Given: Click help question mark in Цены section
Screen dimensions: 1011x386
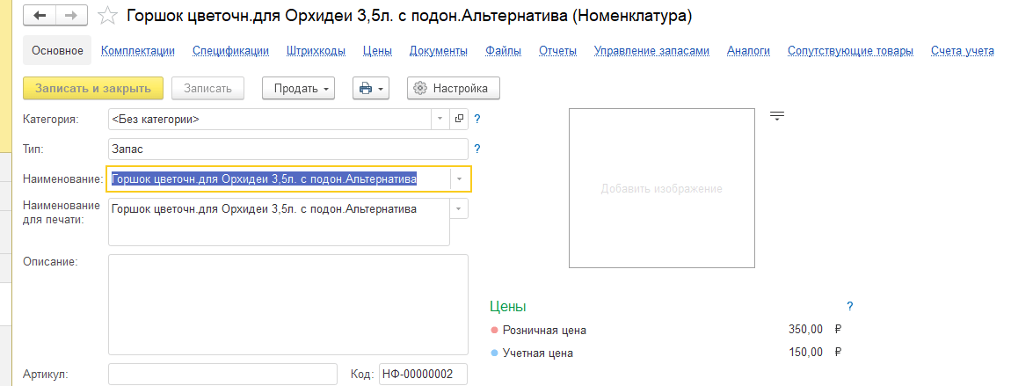Looking at the screenshot, I should pos(849,306).
